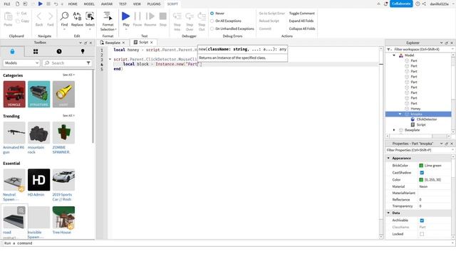Collapse the Model node in Explorer
The height and width of the screenshot is (256, 456).
click(x=394, y=55)
